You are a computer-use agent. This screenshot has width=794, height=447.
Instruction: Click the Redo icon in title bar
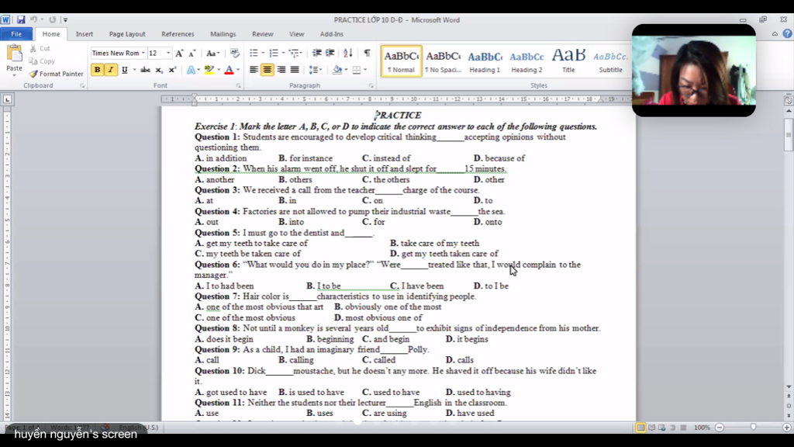[x=52, y=19]
